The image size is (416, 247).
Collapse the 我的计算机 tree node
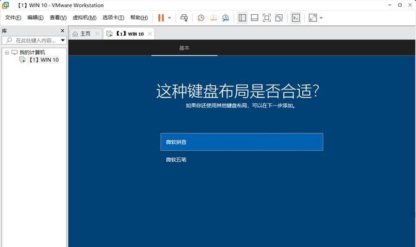tap(7, 52)
